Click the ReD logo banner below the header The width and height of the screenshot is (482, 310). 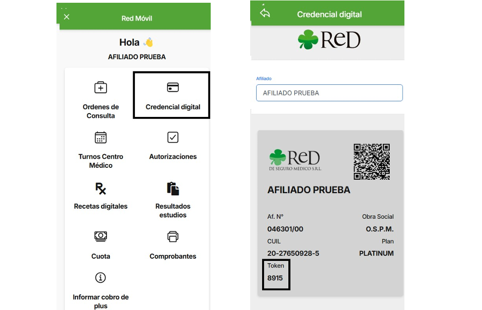(329, 39)
